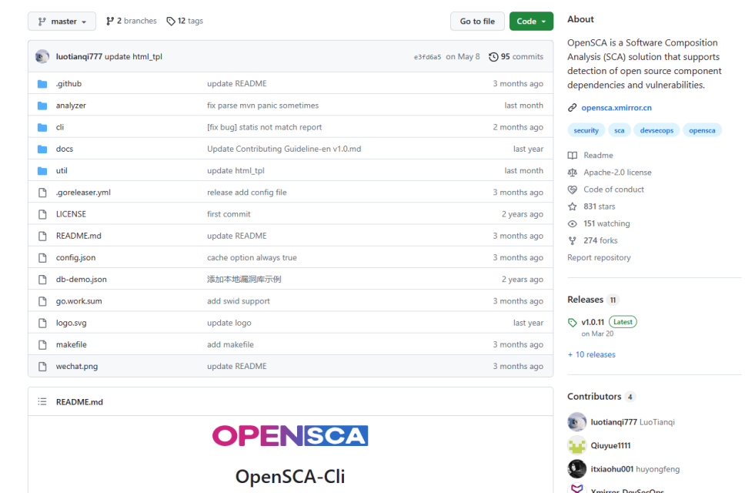Open the db-demo.json file
Viewport: 745px width, 493px height.
[x=82, y=280]
